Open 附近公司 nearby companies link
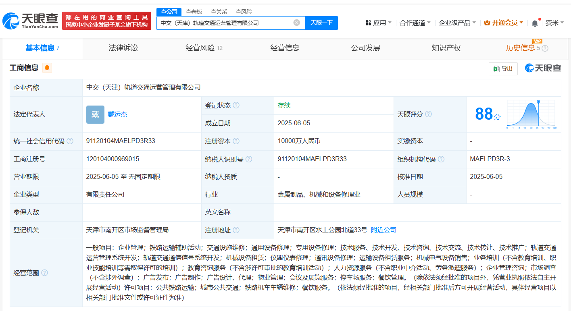The image size is (571, 311). click(383, 230)
